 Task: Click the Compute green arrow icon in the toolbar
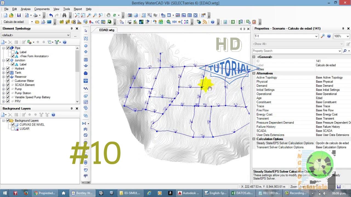[233, 22]
